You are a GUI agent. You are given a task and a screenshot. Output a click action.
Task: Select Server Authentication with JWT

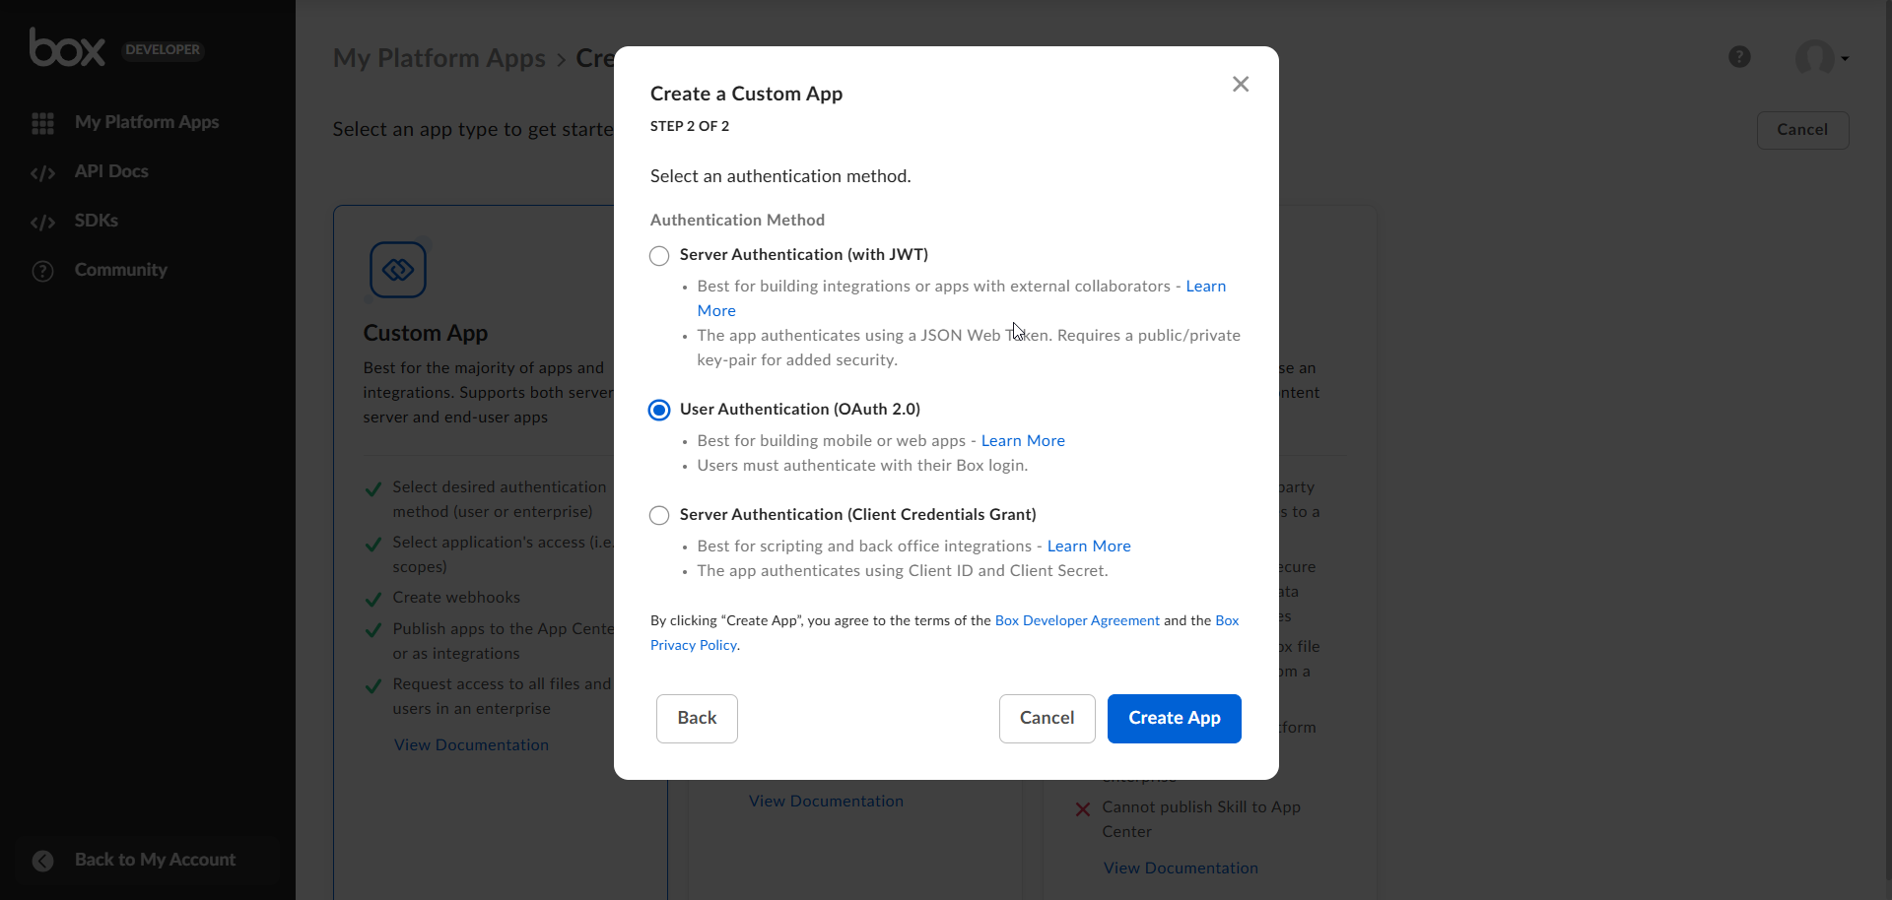[x=658, y=255]
